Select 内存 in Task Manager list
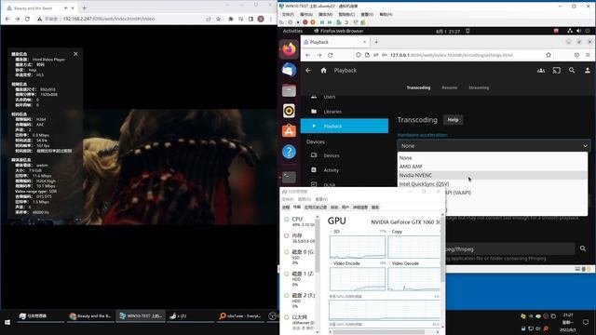The image size is (596, 335). pyautogui.click(x=300, y=238)
